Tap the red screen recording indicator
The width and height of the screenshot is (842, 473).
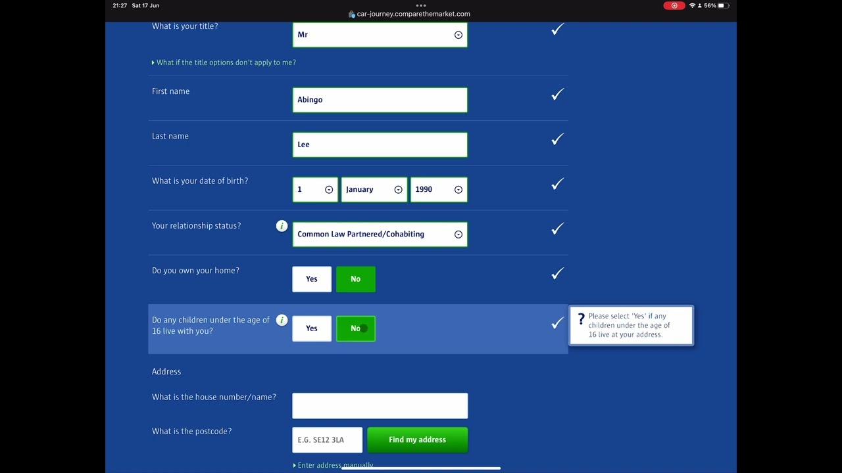pyautogui.click(x=674, y=5)
